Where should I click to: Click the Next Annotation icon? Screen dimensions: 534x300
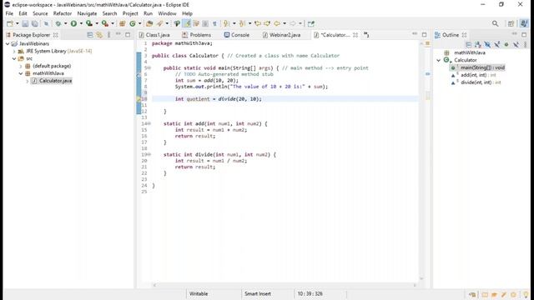coord(226,23)
